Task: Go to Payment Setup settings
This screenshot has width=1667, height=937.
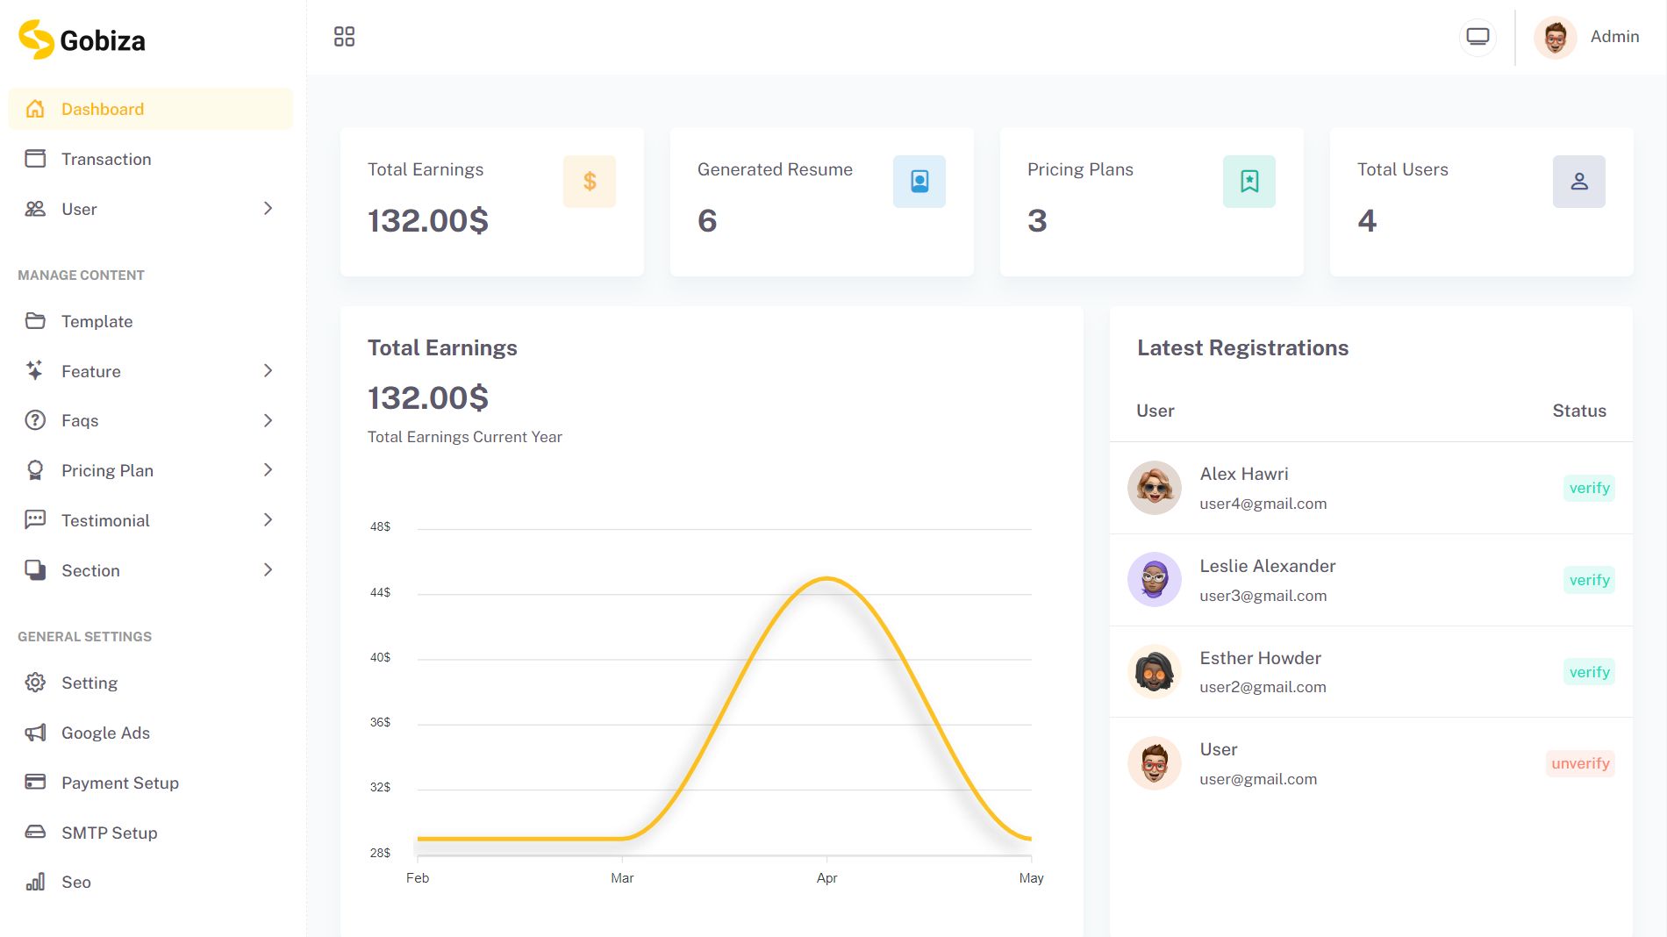Action: point(119,783)
